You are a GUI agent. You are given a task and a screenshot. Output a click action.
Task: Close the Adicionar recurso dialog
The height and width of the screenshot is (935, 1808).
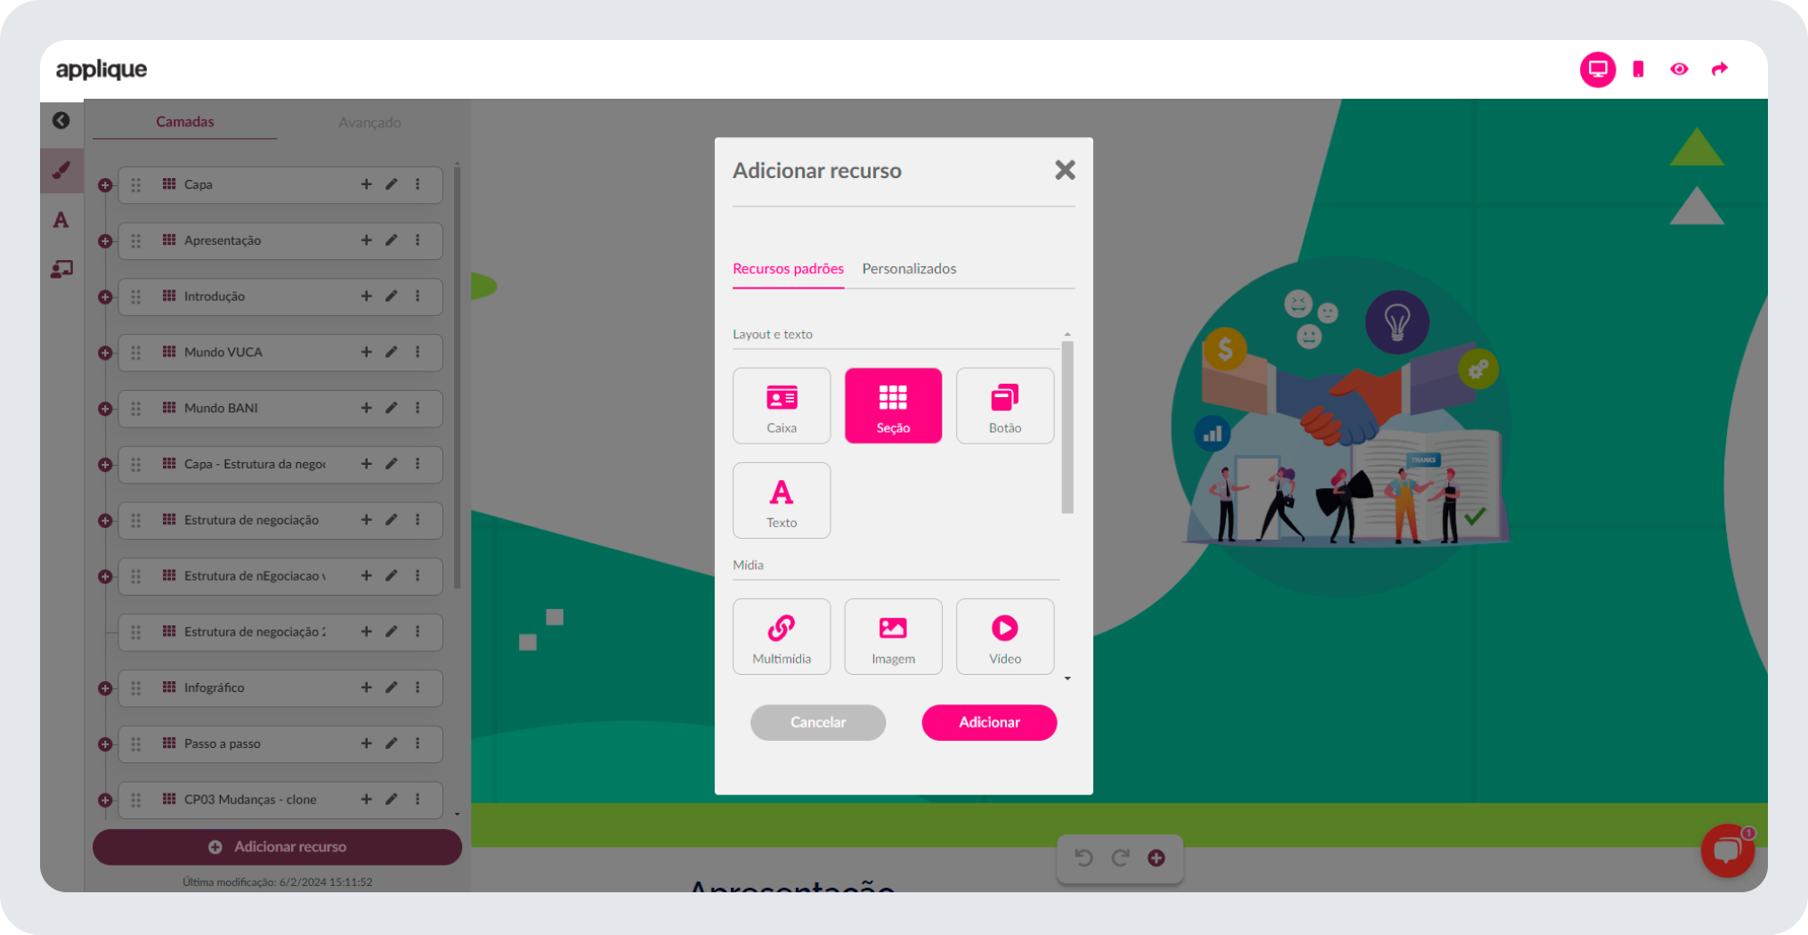pos(1065,170)
